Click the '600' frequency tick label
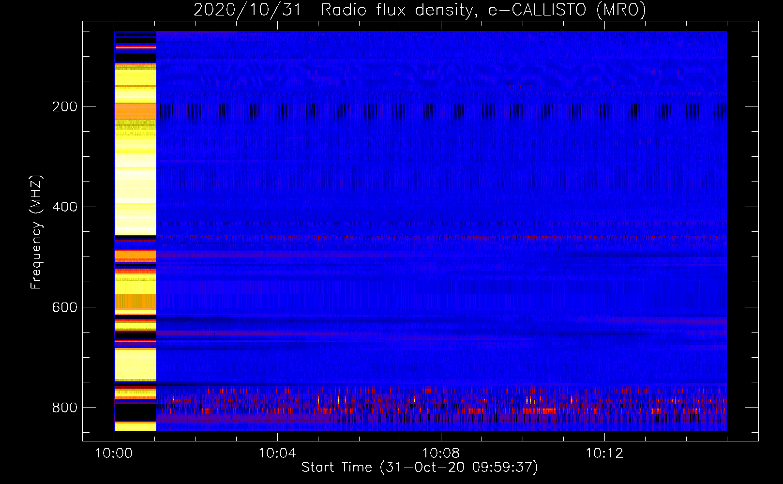 point(65,308)
